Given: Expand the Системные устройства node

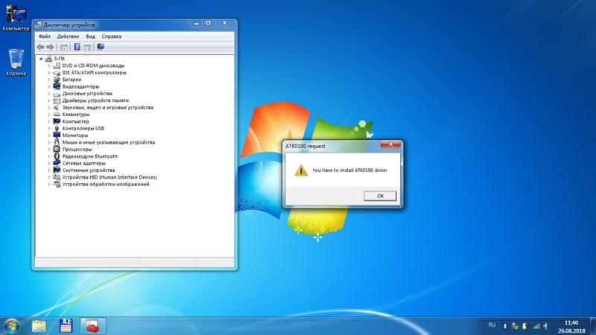Looking at the screenshot, I should pyautogui.click(x=48, y=170).
